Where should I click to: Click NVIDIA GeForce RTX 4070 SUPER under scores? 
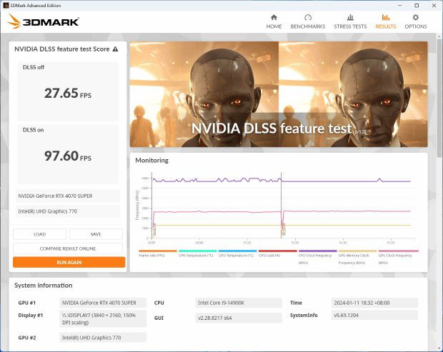(68, 196)
